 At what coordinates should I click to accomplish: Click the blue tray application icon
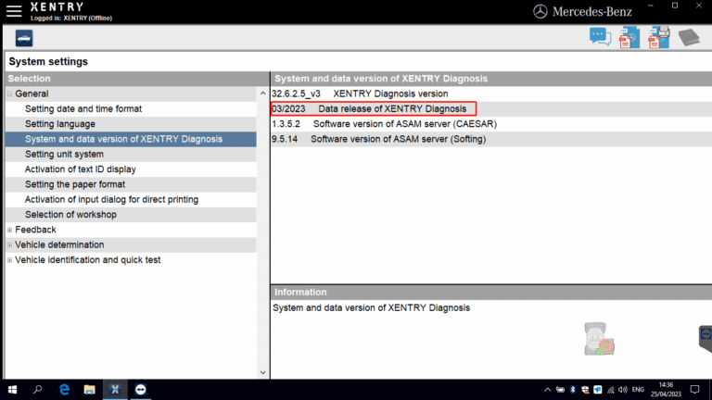coord(598,390)
